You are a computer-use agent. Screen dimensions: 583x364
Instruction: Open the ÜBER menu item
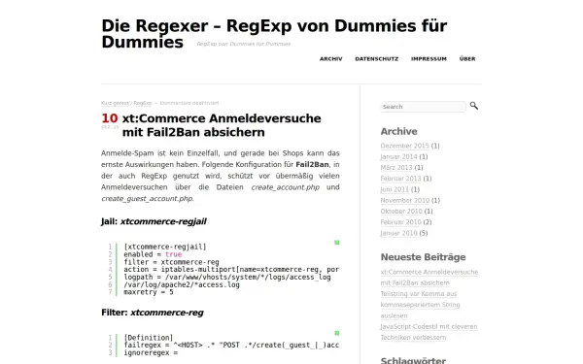coord(467,58)
